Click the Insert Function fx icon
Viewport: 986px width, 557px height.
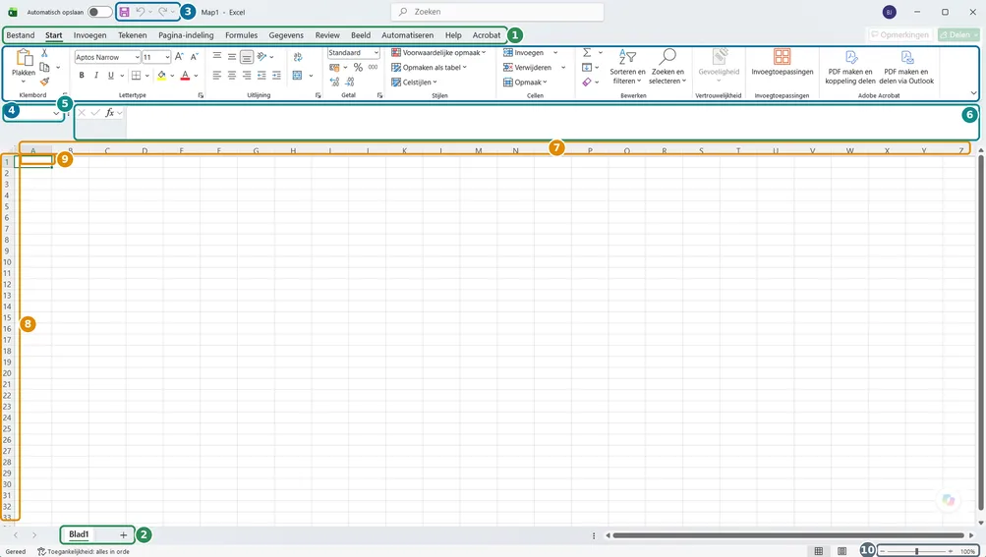(x=109, y=113)
